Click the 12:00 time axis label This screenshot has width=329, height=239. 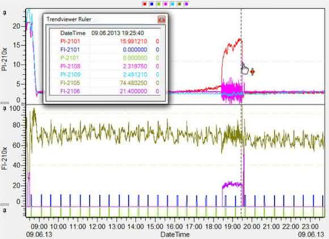click(97, 227)
